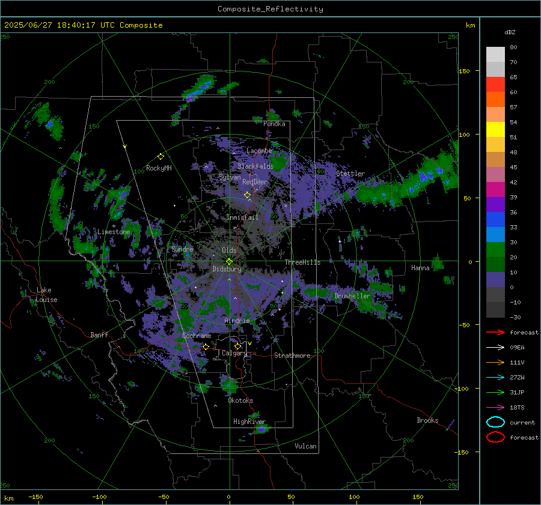Click the Composite_Reflectivity title
The height and width of the screenshot is (505, 541).
pyautogui.click(x=270, y=9)
